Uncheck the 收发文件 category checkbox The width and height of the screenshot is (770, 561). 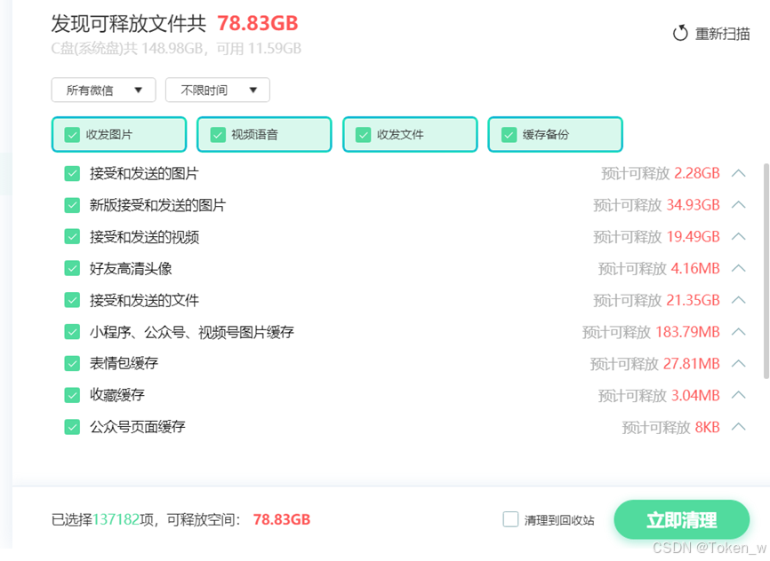[x=363, y=134]
